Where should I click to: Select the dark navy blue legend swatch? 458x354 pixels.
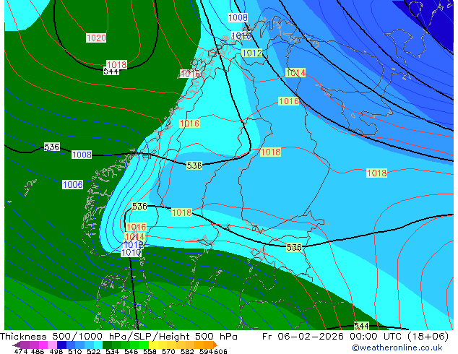(61, 345)
